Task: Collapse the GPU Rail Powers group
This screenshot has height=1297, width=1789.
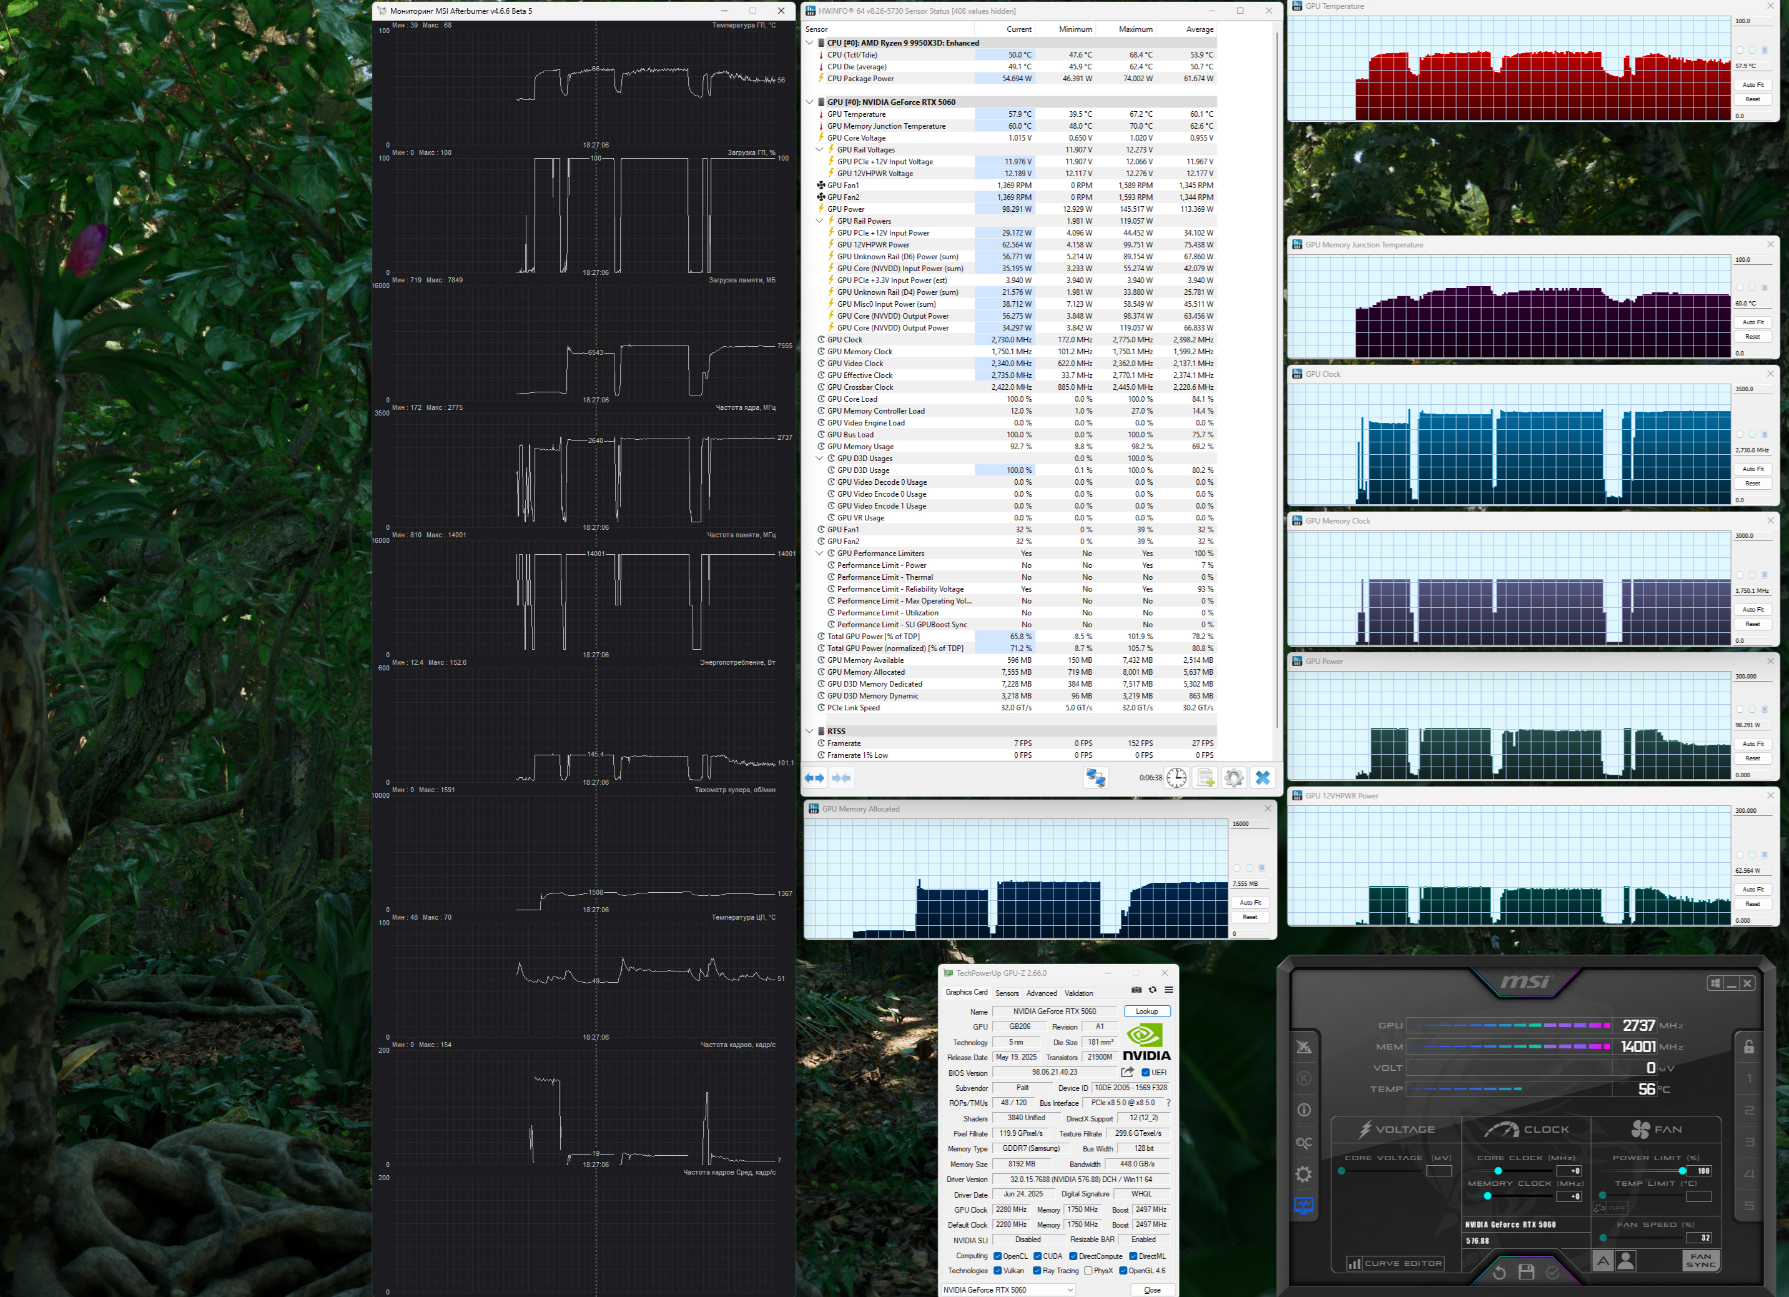Action: coord(819,221)
